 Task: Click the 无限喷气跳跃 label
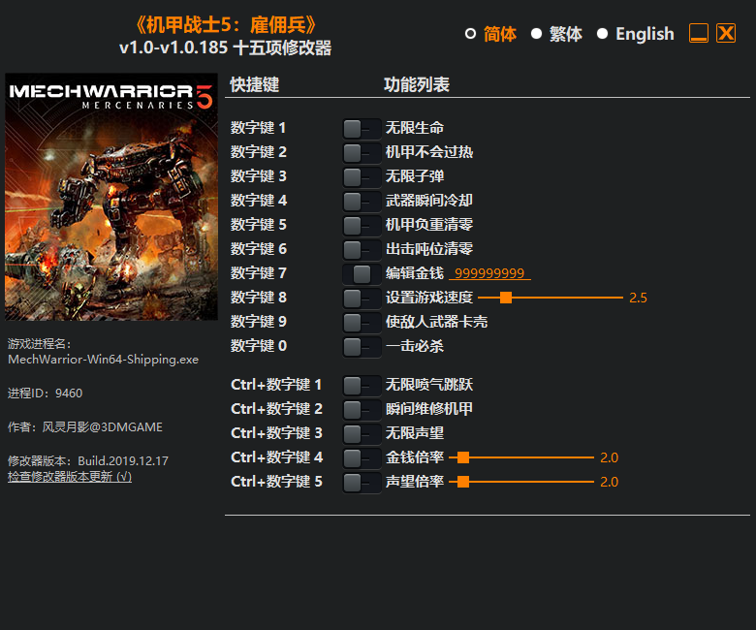(429, 385)
